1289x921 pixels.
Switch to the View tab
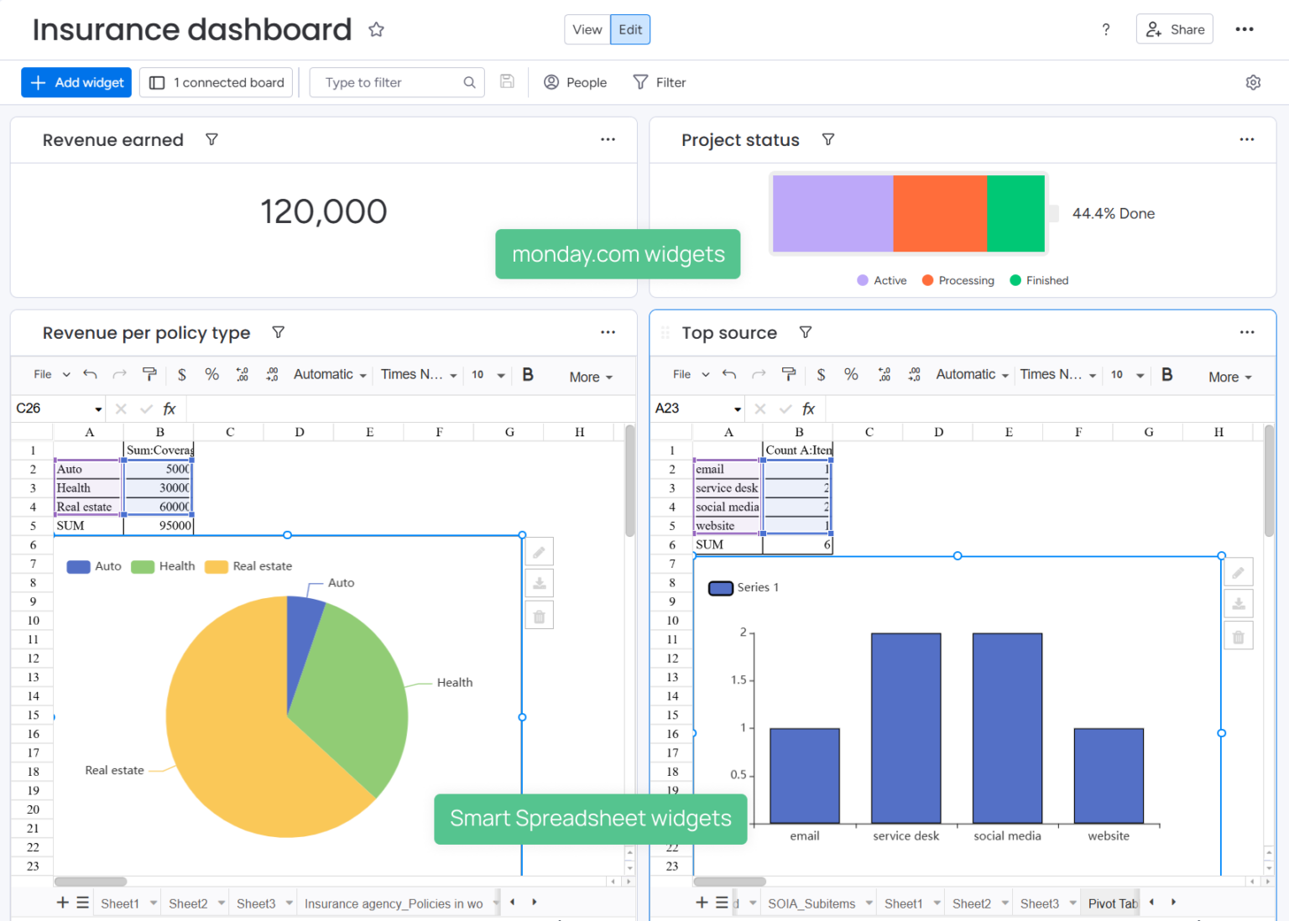pyautogui.click(x=587, y=29)
